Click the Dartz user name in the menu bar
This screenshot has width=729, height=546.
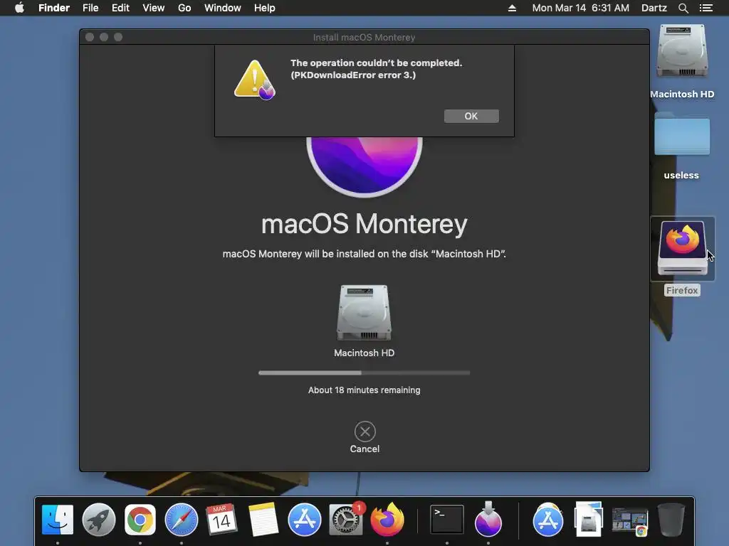pyautogui.click(x=654, y=8)
